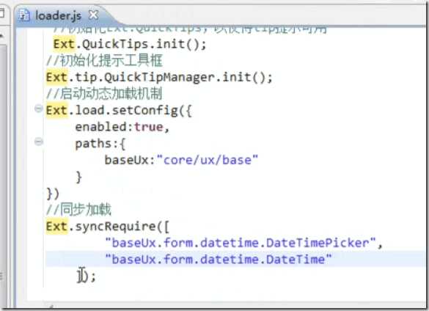Click the Ext.tip.QuickTipManager.init(); line

coord(159,78)
